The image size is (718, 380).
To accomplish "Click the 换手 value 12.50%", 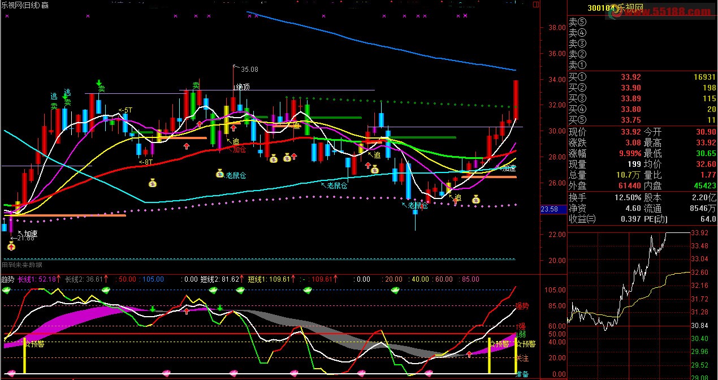I will [628, 197].
